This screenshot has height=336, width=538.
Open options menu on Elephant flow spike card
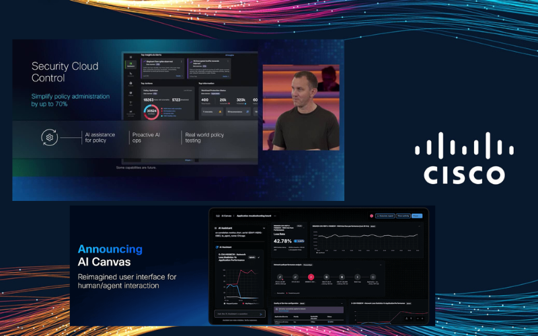click(x=181, y=61)
